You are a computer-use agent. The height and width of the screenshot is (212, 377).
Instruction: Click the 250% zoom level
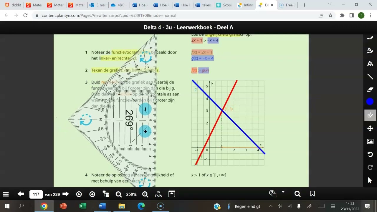pyautogui.click(x=131, y=194)
